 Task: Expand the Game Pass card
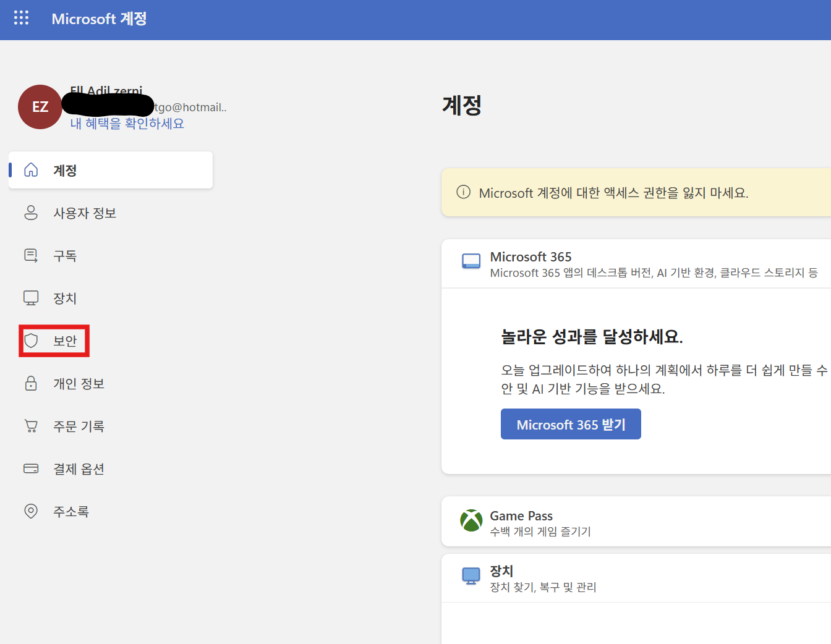coord(637,522)
